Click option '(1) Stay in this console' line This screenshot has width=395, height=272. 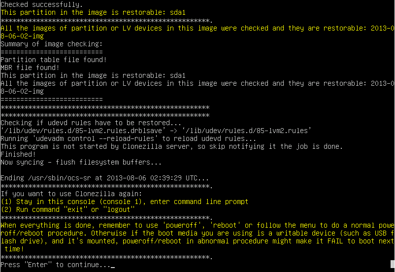[125, 202]
